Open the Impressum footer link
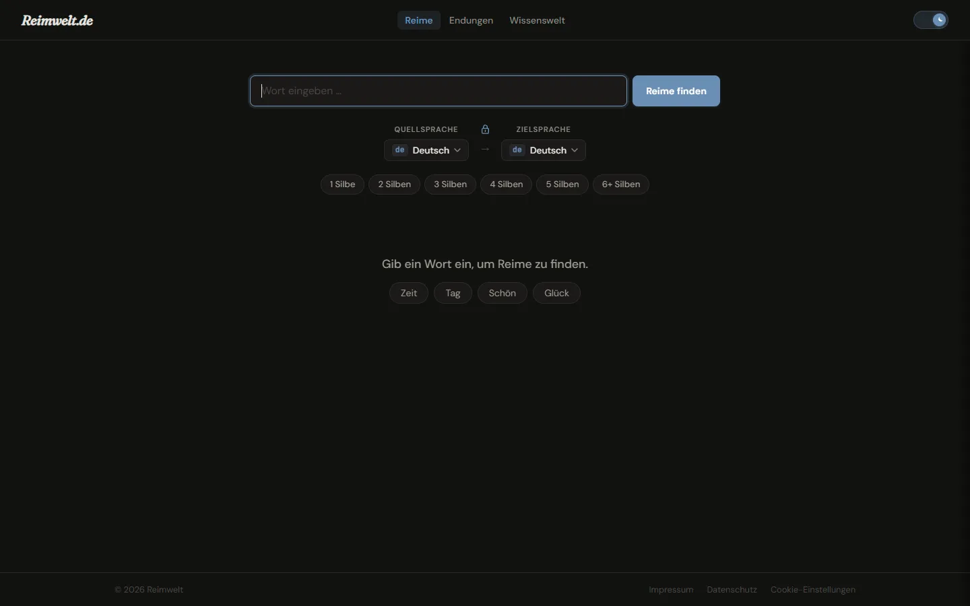 (671, 590)
